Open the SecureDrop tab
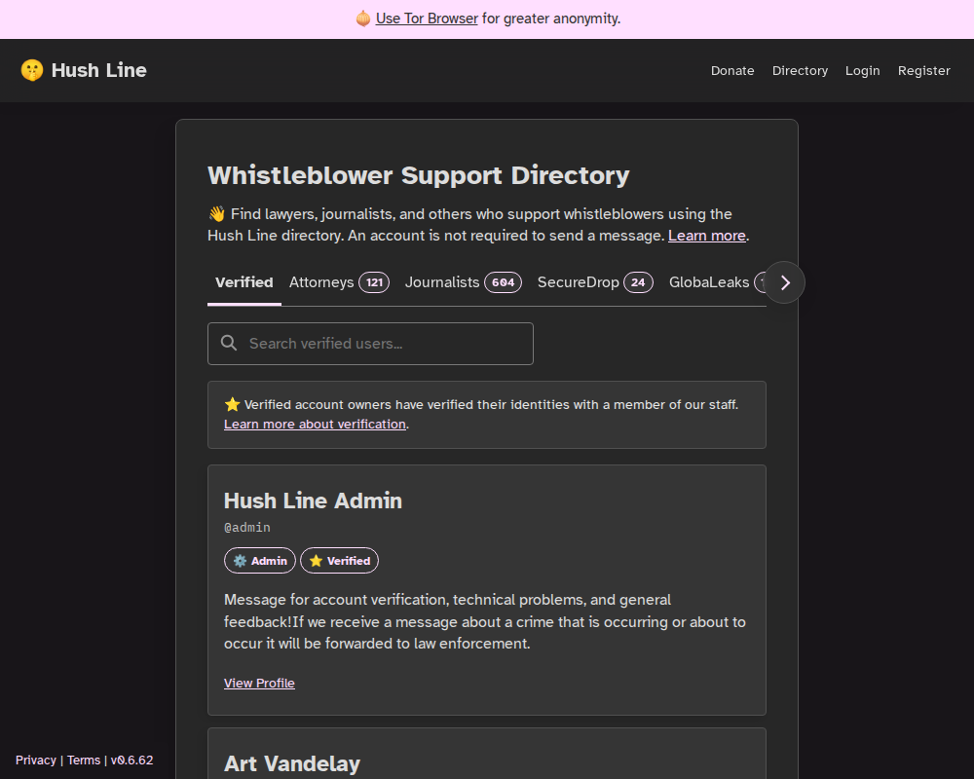 coord(595,282)
